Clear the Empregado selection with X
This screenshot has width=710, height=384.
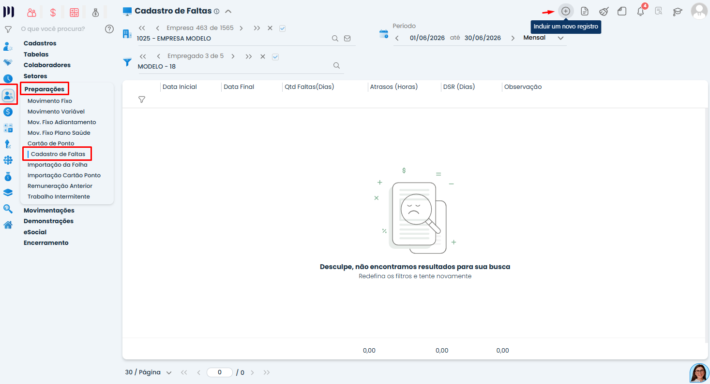point(263,57)
